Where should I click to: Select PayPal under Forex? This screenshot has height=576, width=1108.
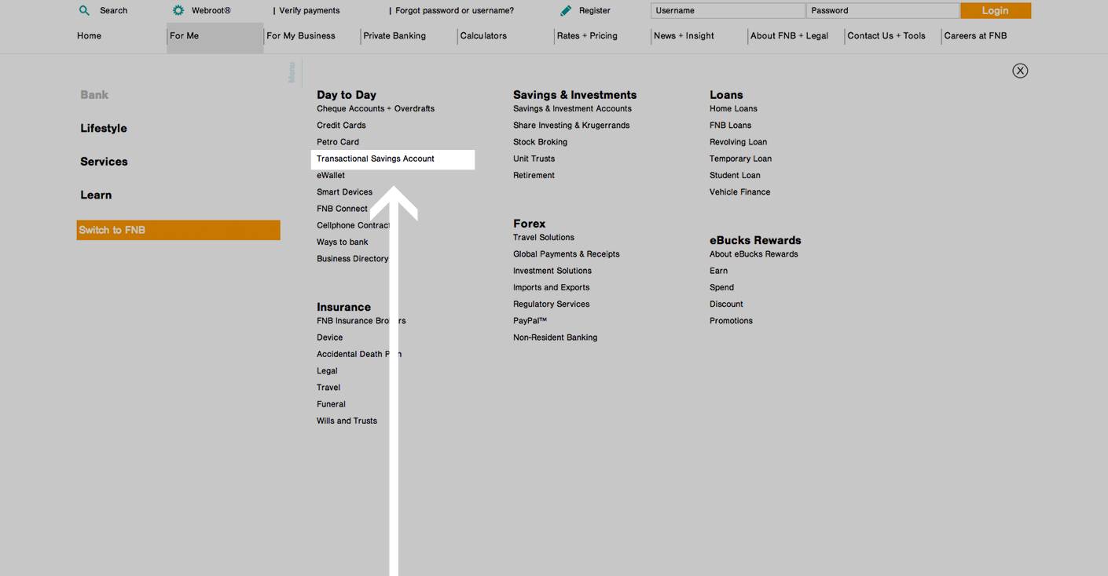click(530, 320)
